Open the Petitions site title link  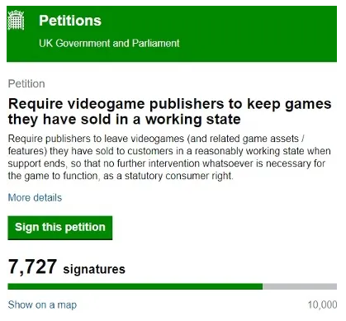pos(70,21)
